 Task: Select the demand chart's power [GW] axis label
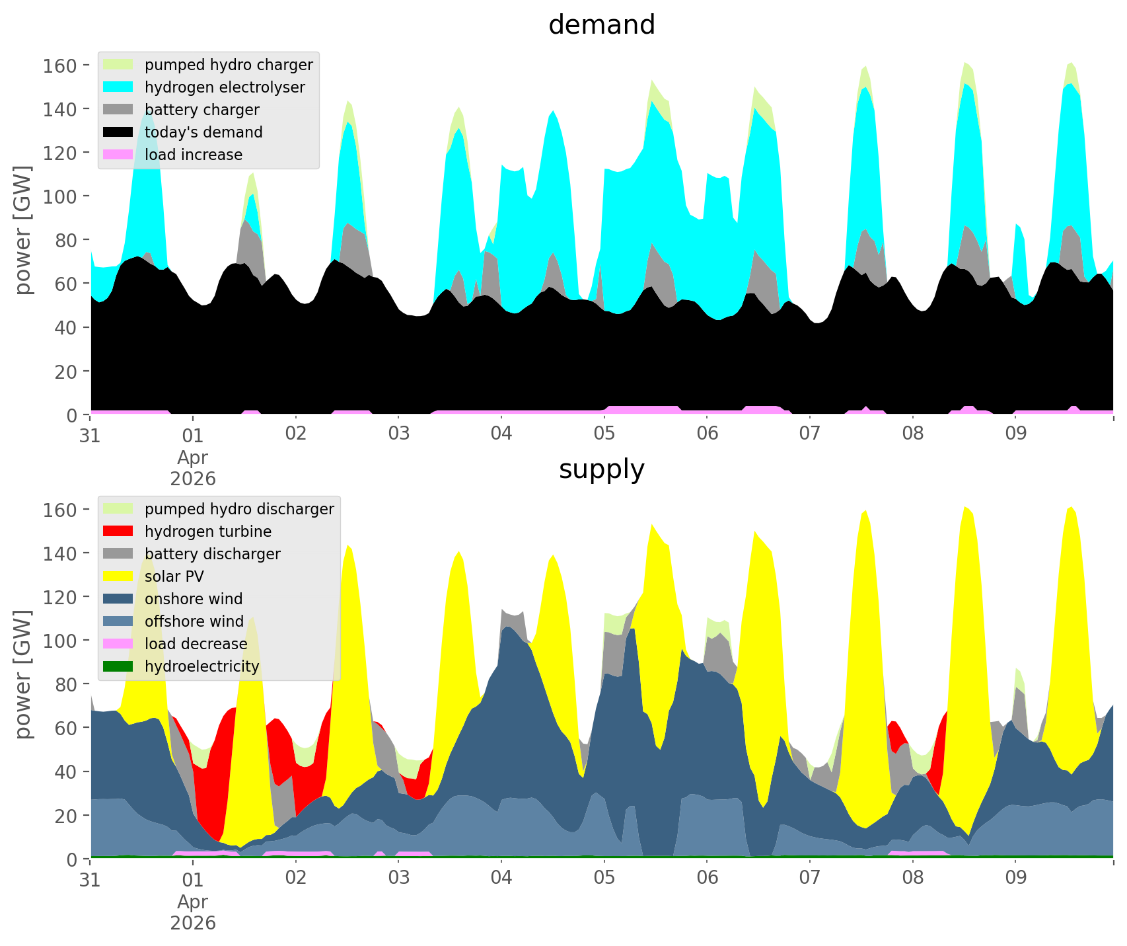(23, 230)
